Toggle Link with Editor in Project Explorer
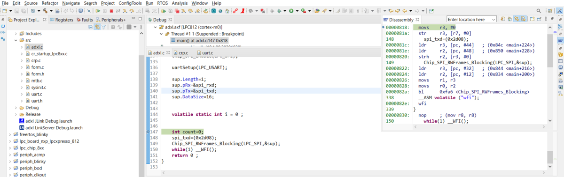 click(97, 27)
